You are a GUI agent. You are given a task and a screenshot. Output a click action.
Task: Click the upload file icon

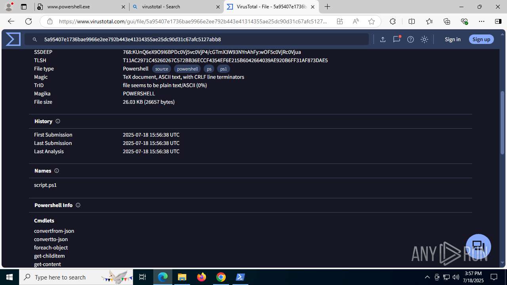point(383,39)
